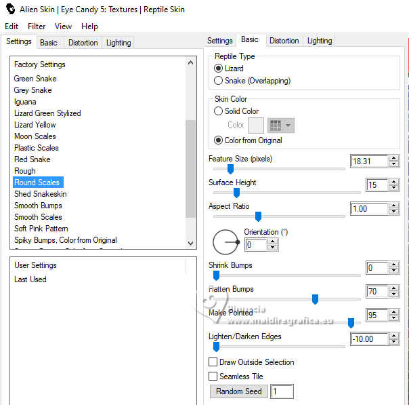Select the Green Snake preset
This screenshot has width=409, height=405.
tap(35, 79)
